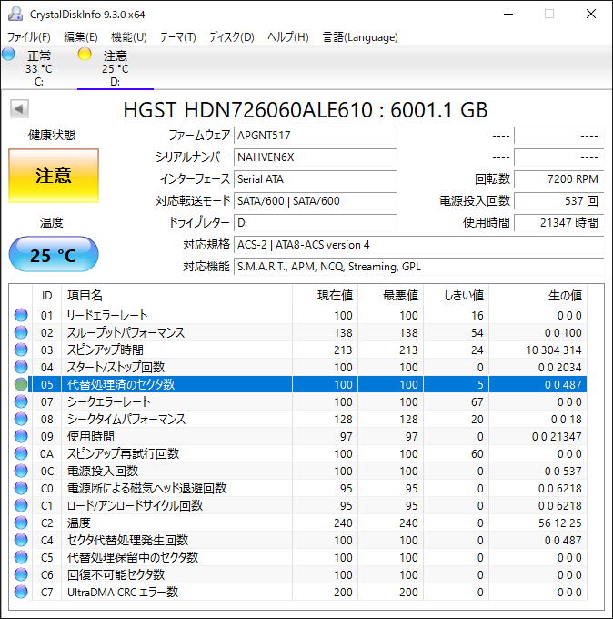Open the 機能(U) menu
The width and height of the screenshot is (613, 619).
tap(129, 37)
